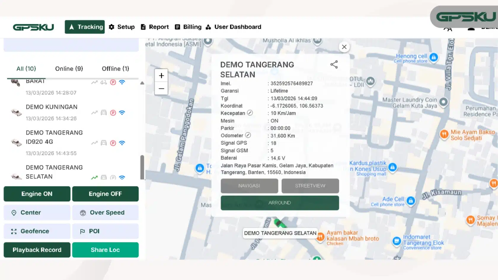Click the share icon in the vehicle popup
This screenshot has width=498, height=280.
coord(334,64)
